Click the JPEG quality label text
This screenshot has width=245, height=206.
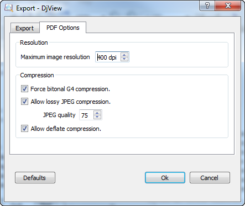pyautogui.click(x=59, y=115)
